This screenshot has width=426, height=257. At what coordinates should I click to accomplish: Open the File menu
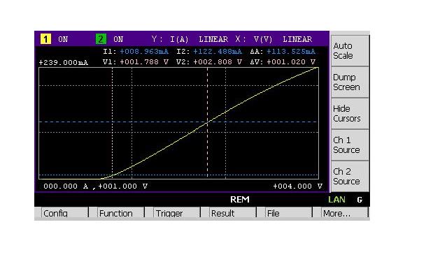coord(285,212)
